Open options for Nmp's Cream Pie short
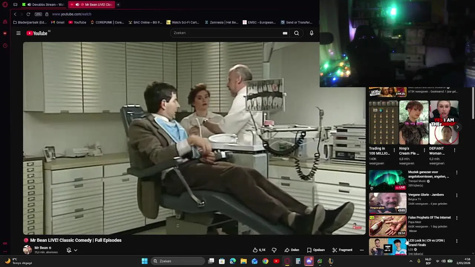 coord(424,150)
